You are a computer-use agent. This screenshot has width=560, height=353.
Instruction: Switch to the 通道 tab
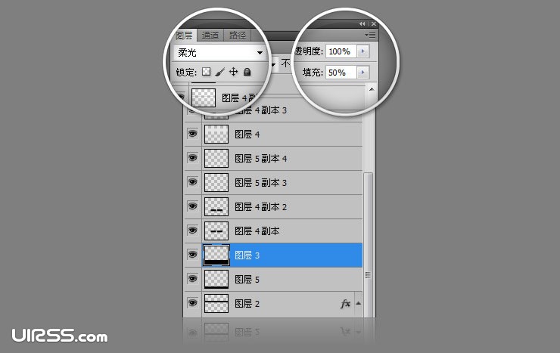[210, 36]
